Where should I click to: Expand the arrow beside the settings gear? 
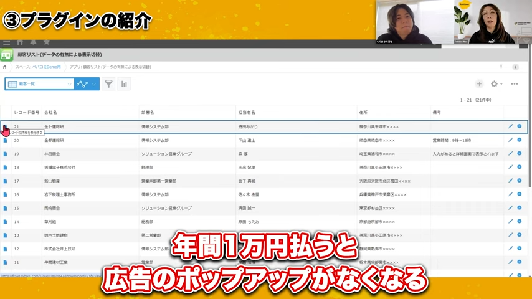pos(501,84)
